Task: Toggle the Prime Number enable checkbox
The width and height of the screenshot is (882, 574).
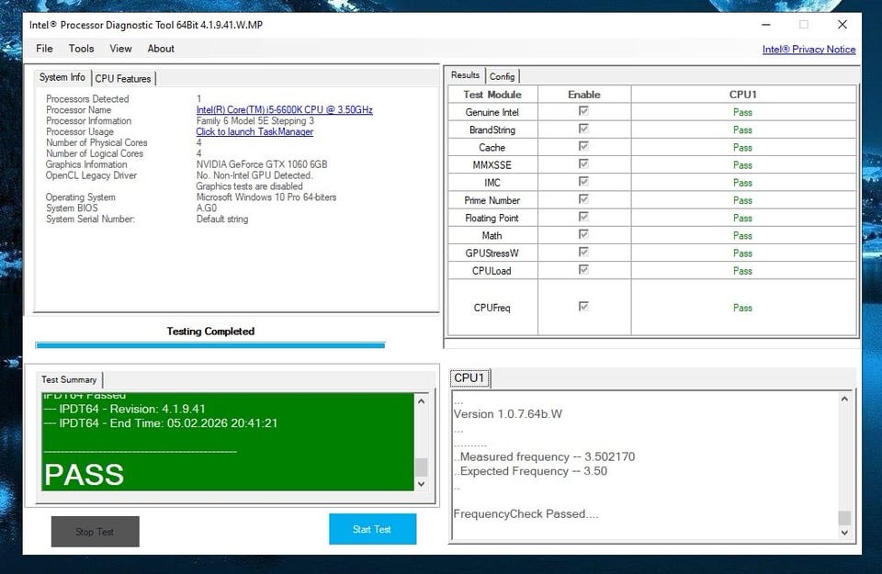Action: pos(583,200)
